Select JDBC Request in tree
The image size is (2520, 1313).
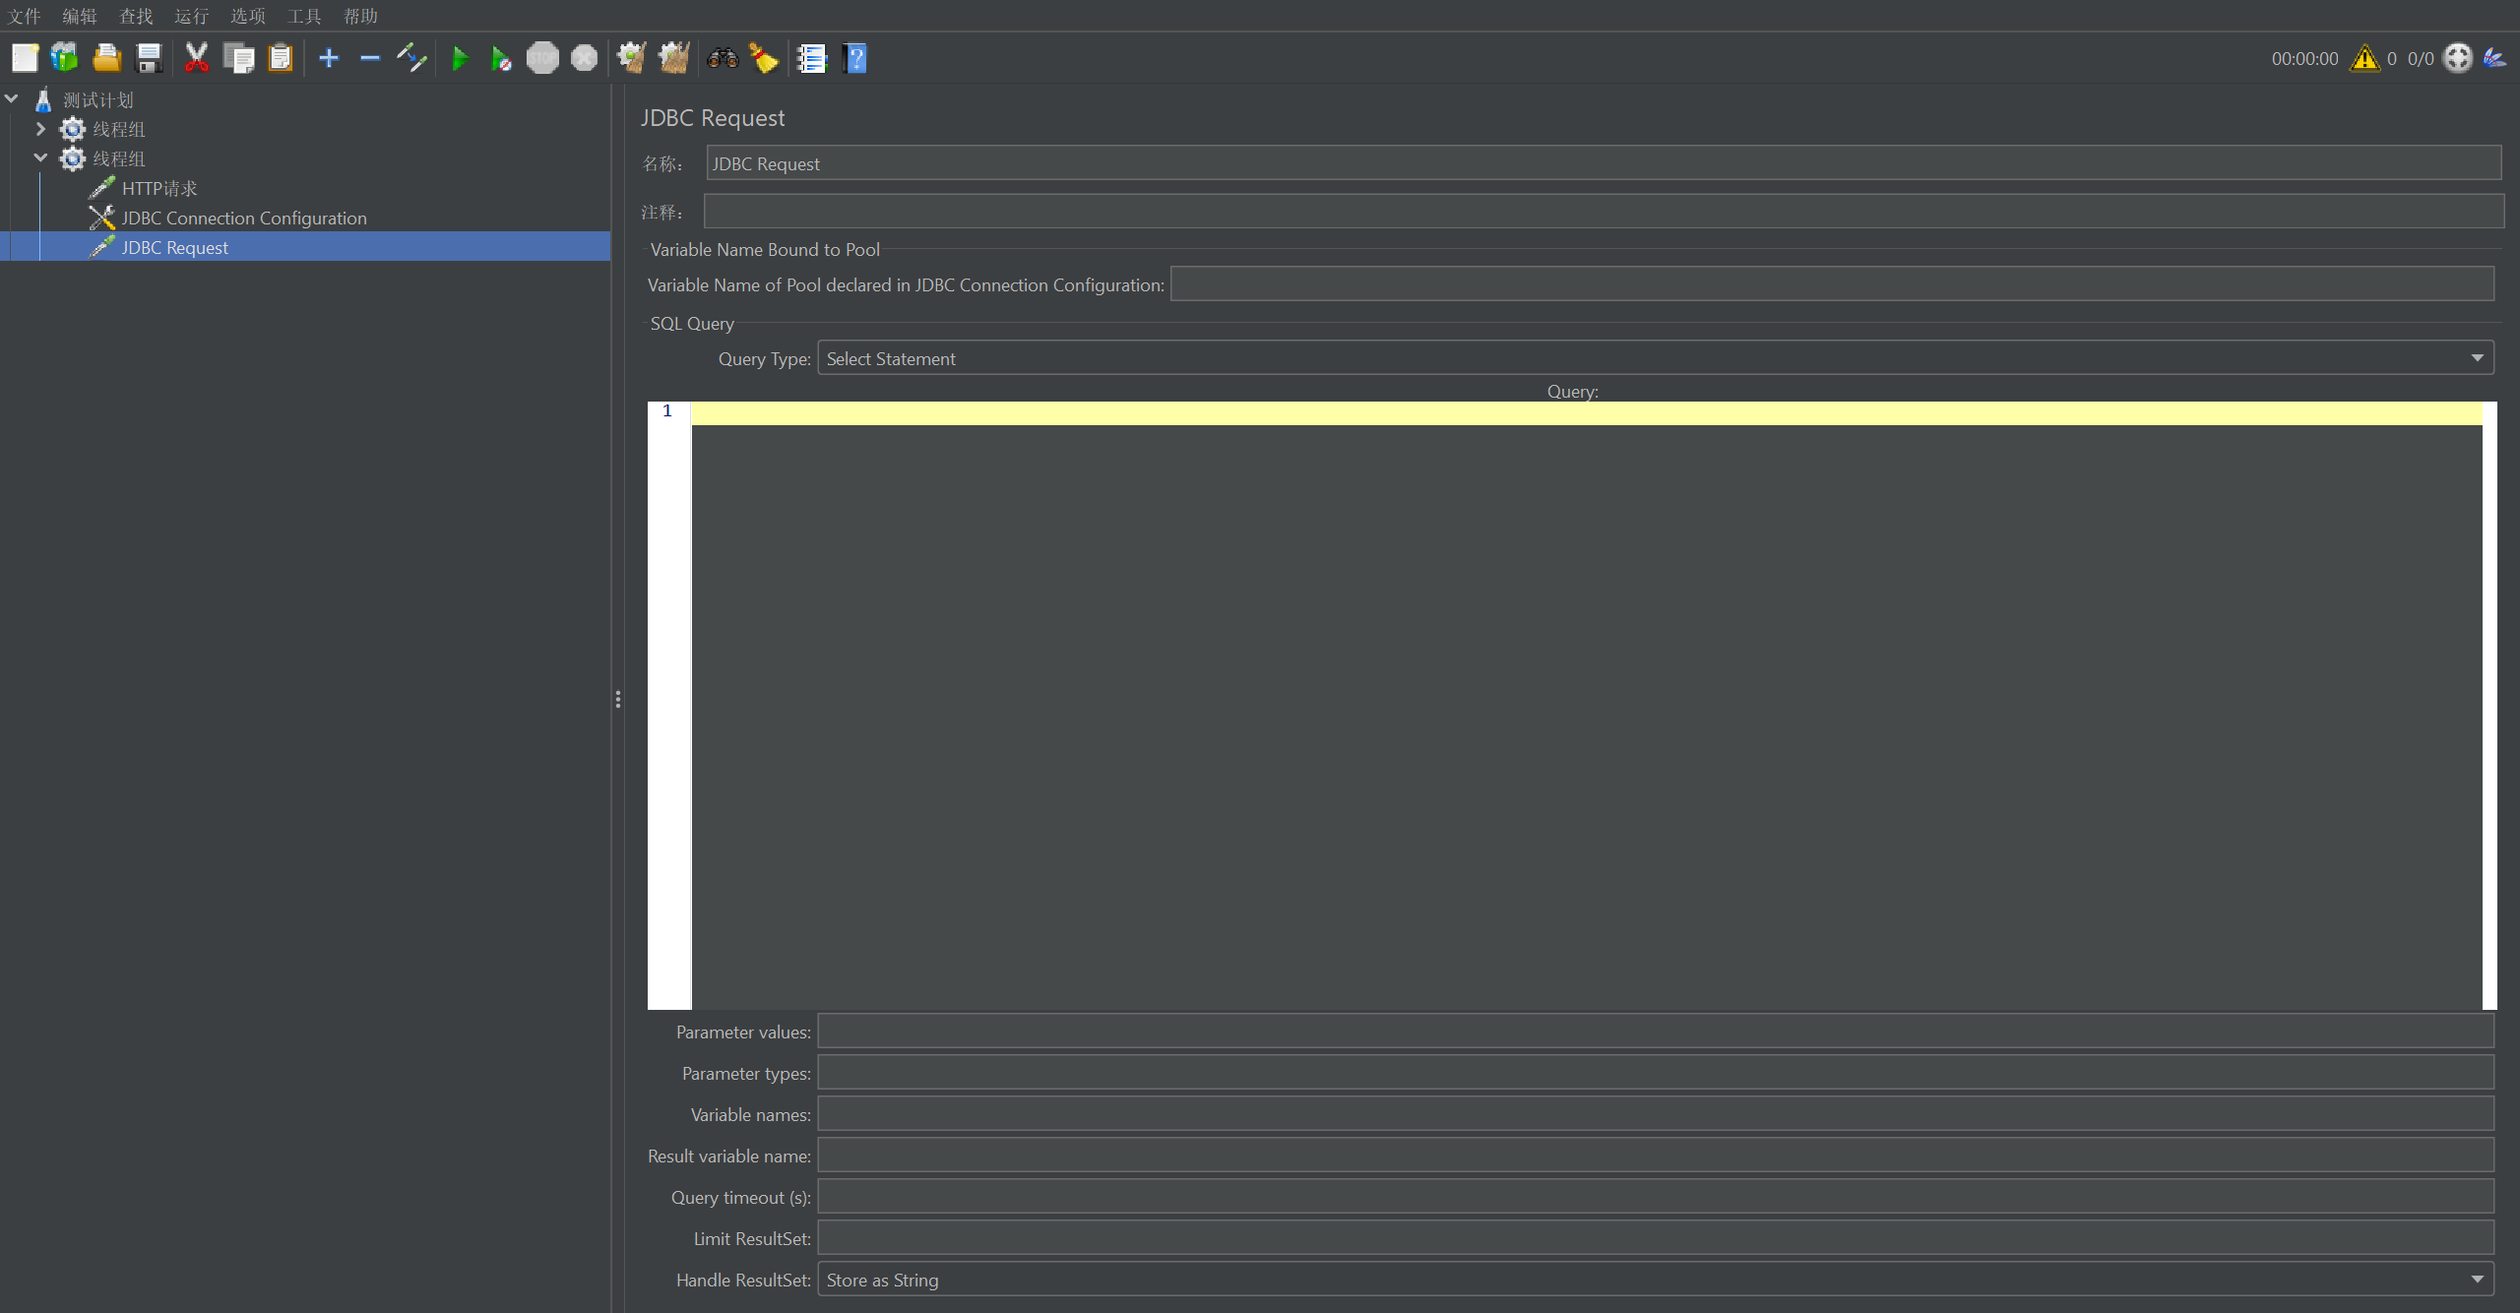tap(174, 247)
